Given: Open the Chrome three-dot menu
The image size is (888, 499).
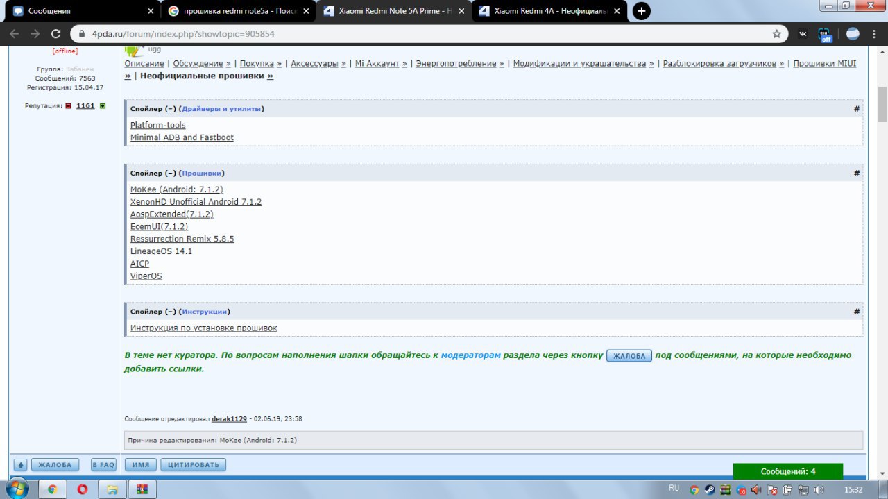Looking at the screenshot, I should pos(874,34).
